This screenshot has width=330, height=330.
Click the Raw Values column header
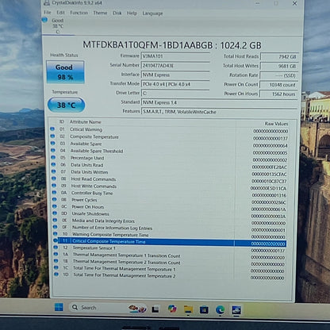(x=276, y=124)
